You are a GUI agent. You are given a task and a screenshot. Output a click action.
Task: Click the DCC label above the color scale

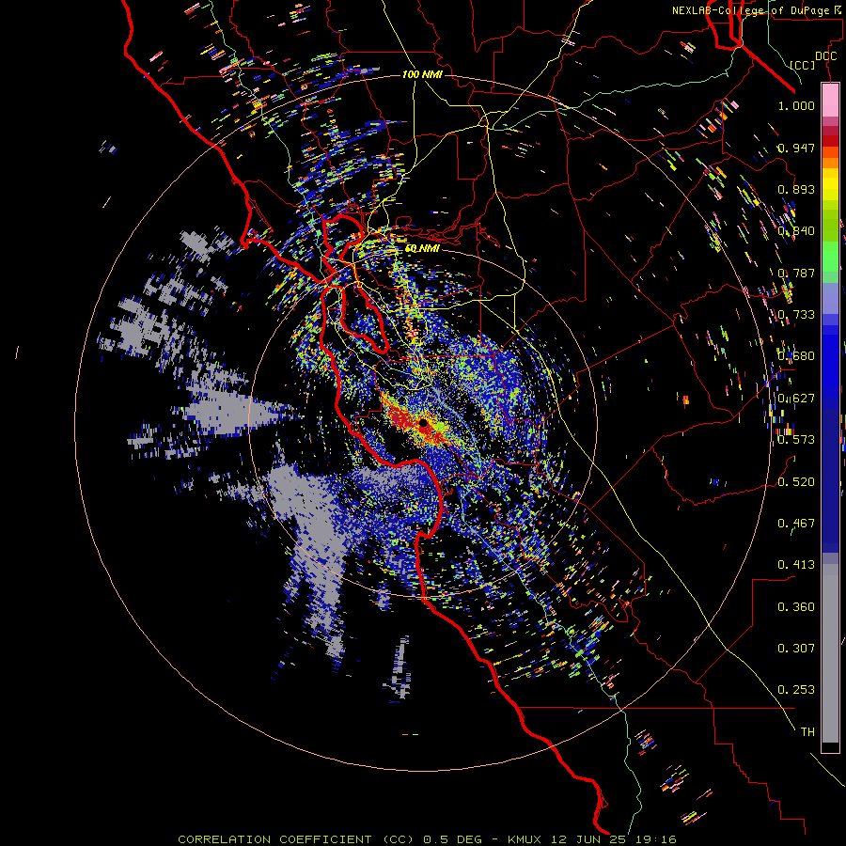tap(825, 56)
